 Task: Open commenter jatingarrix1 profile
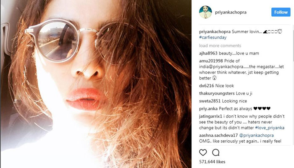coord(210,116)
